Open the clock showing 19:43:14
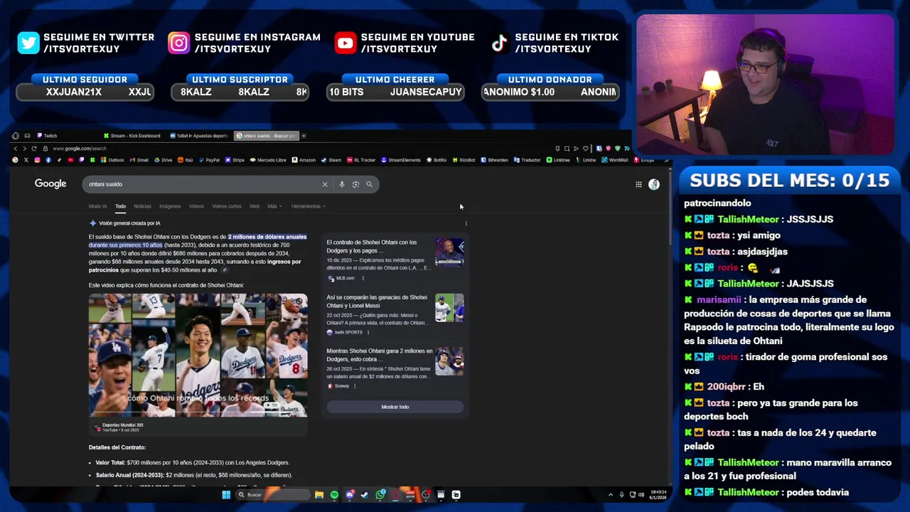The width and height of the screenshot is (910, 512). point(658,495)
